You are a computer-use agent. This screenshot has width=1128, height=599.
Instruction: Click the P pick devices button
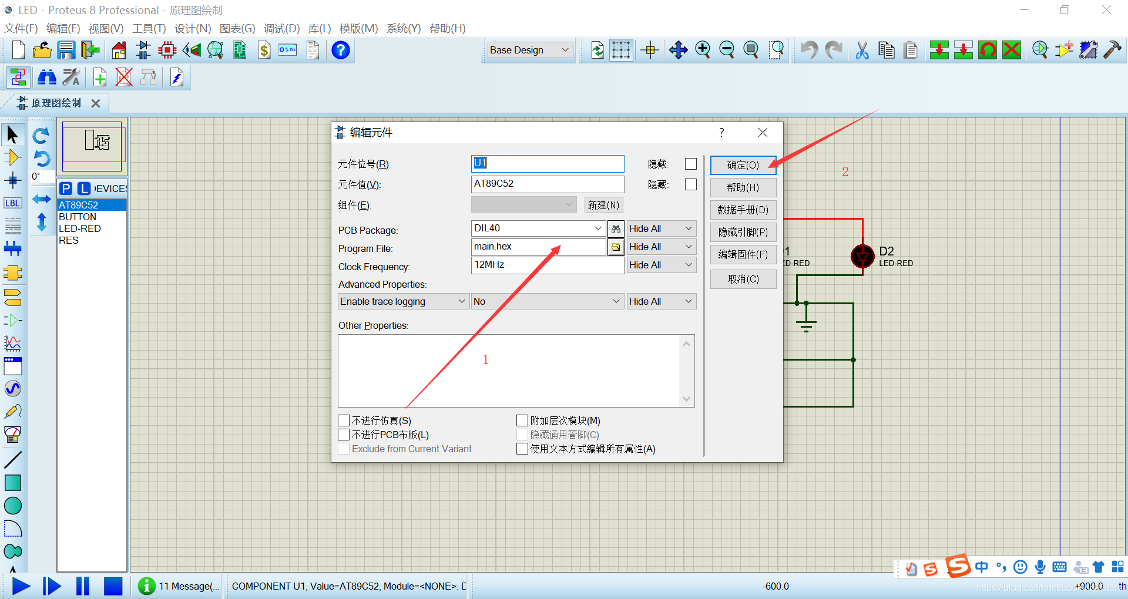[66, 189]
